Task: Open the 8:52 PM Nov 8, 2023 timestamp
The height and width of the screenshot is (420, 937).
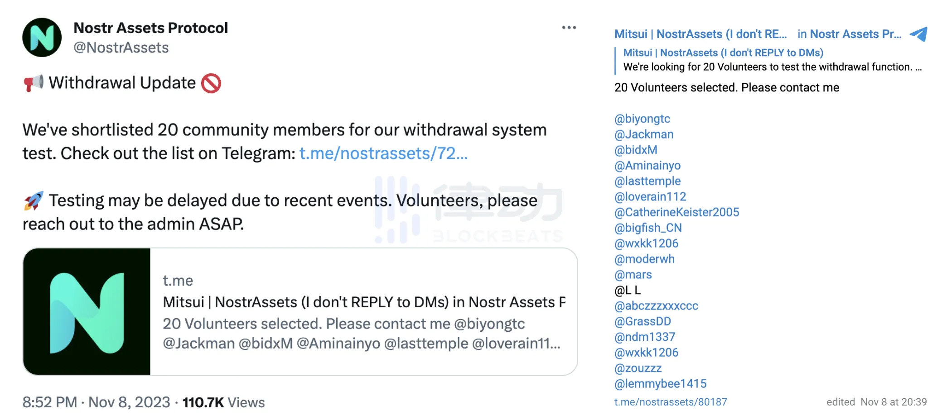Action: click(x=96, y=402)
